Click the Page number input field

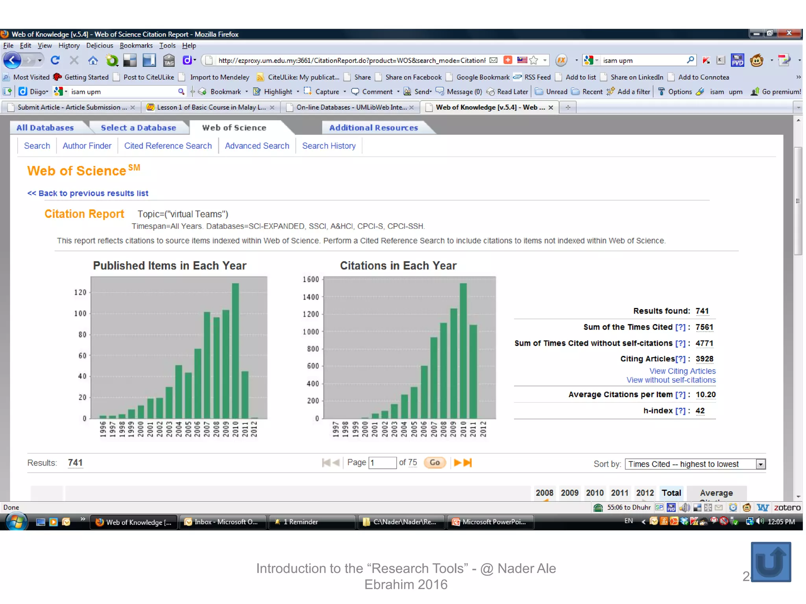click(382, 462)
